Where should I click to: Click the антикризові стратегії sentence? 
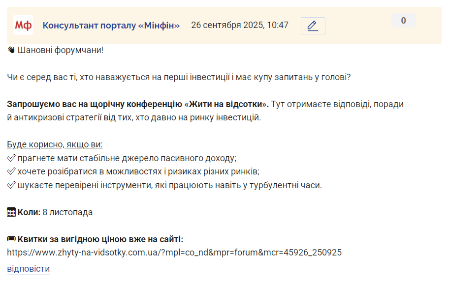tap(134, 117)
